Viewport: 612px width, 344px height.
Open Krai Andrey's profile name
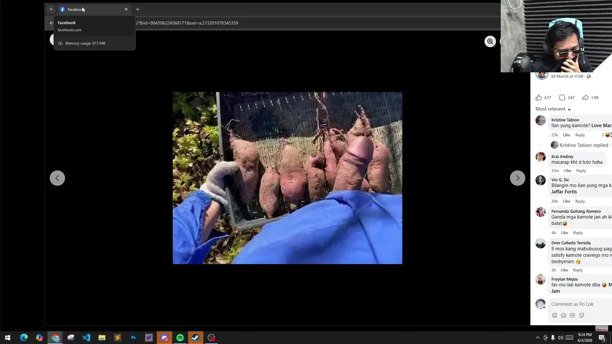(x=562, y=156)
